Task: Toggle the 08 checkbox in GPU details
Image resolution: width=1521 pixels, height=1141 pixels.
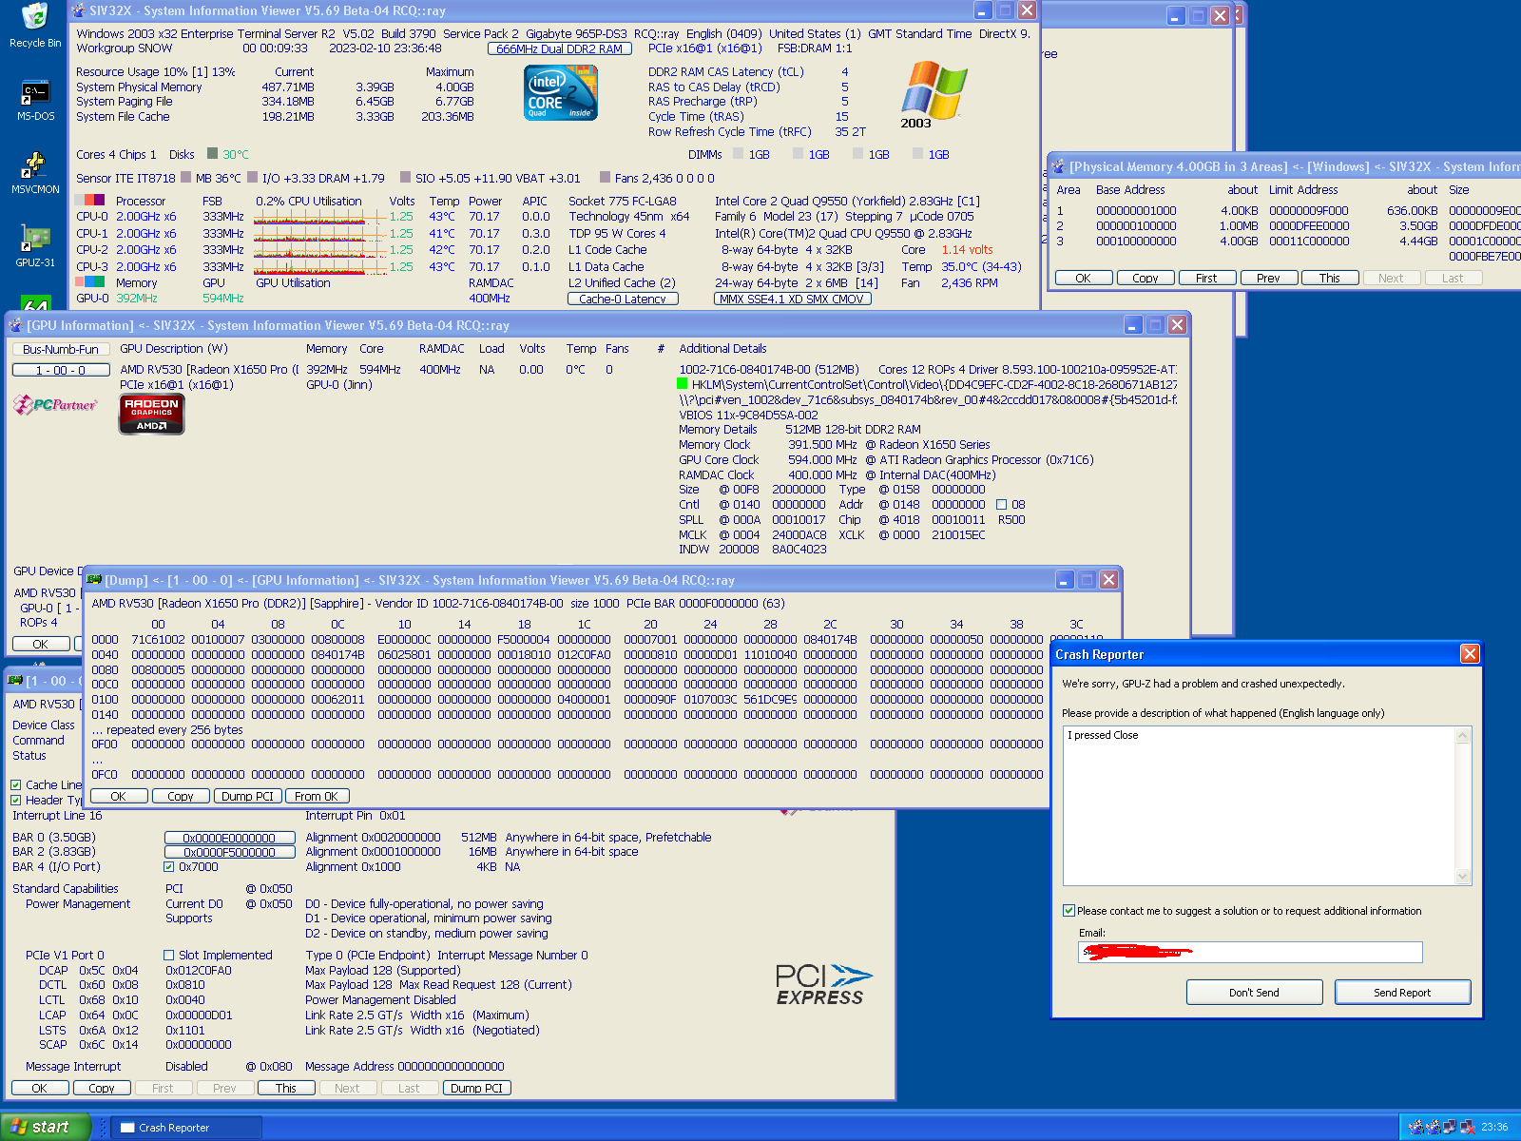Action: (x=1001, y=505)
